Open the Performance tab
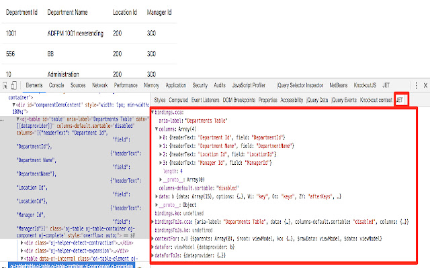 click(126, 85)
